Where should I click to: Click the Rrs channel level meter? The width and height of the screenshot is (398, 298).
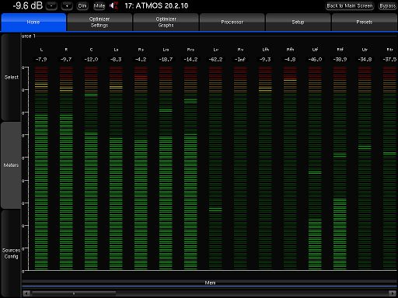coord(190,168)
